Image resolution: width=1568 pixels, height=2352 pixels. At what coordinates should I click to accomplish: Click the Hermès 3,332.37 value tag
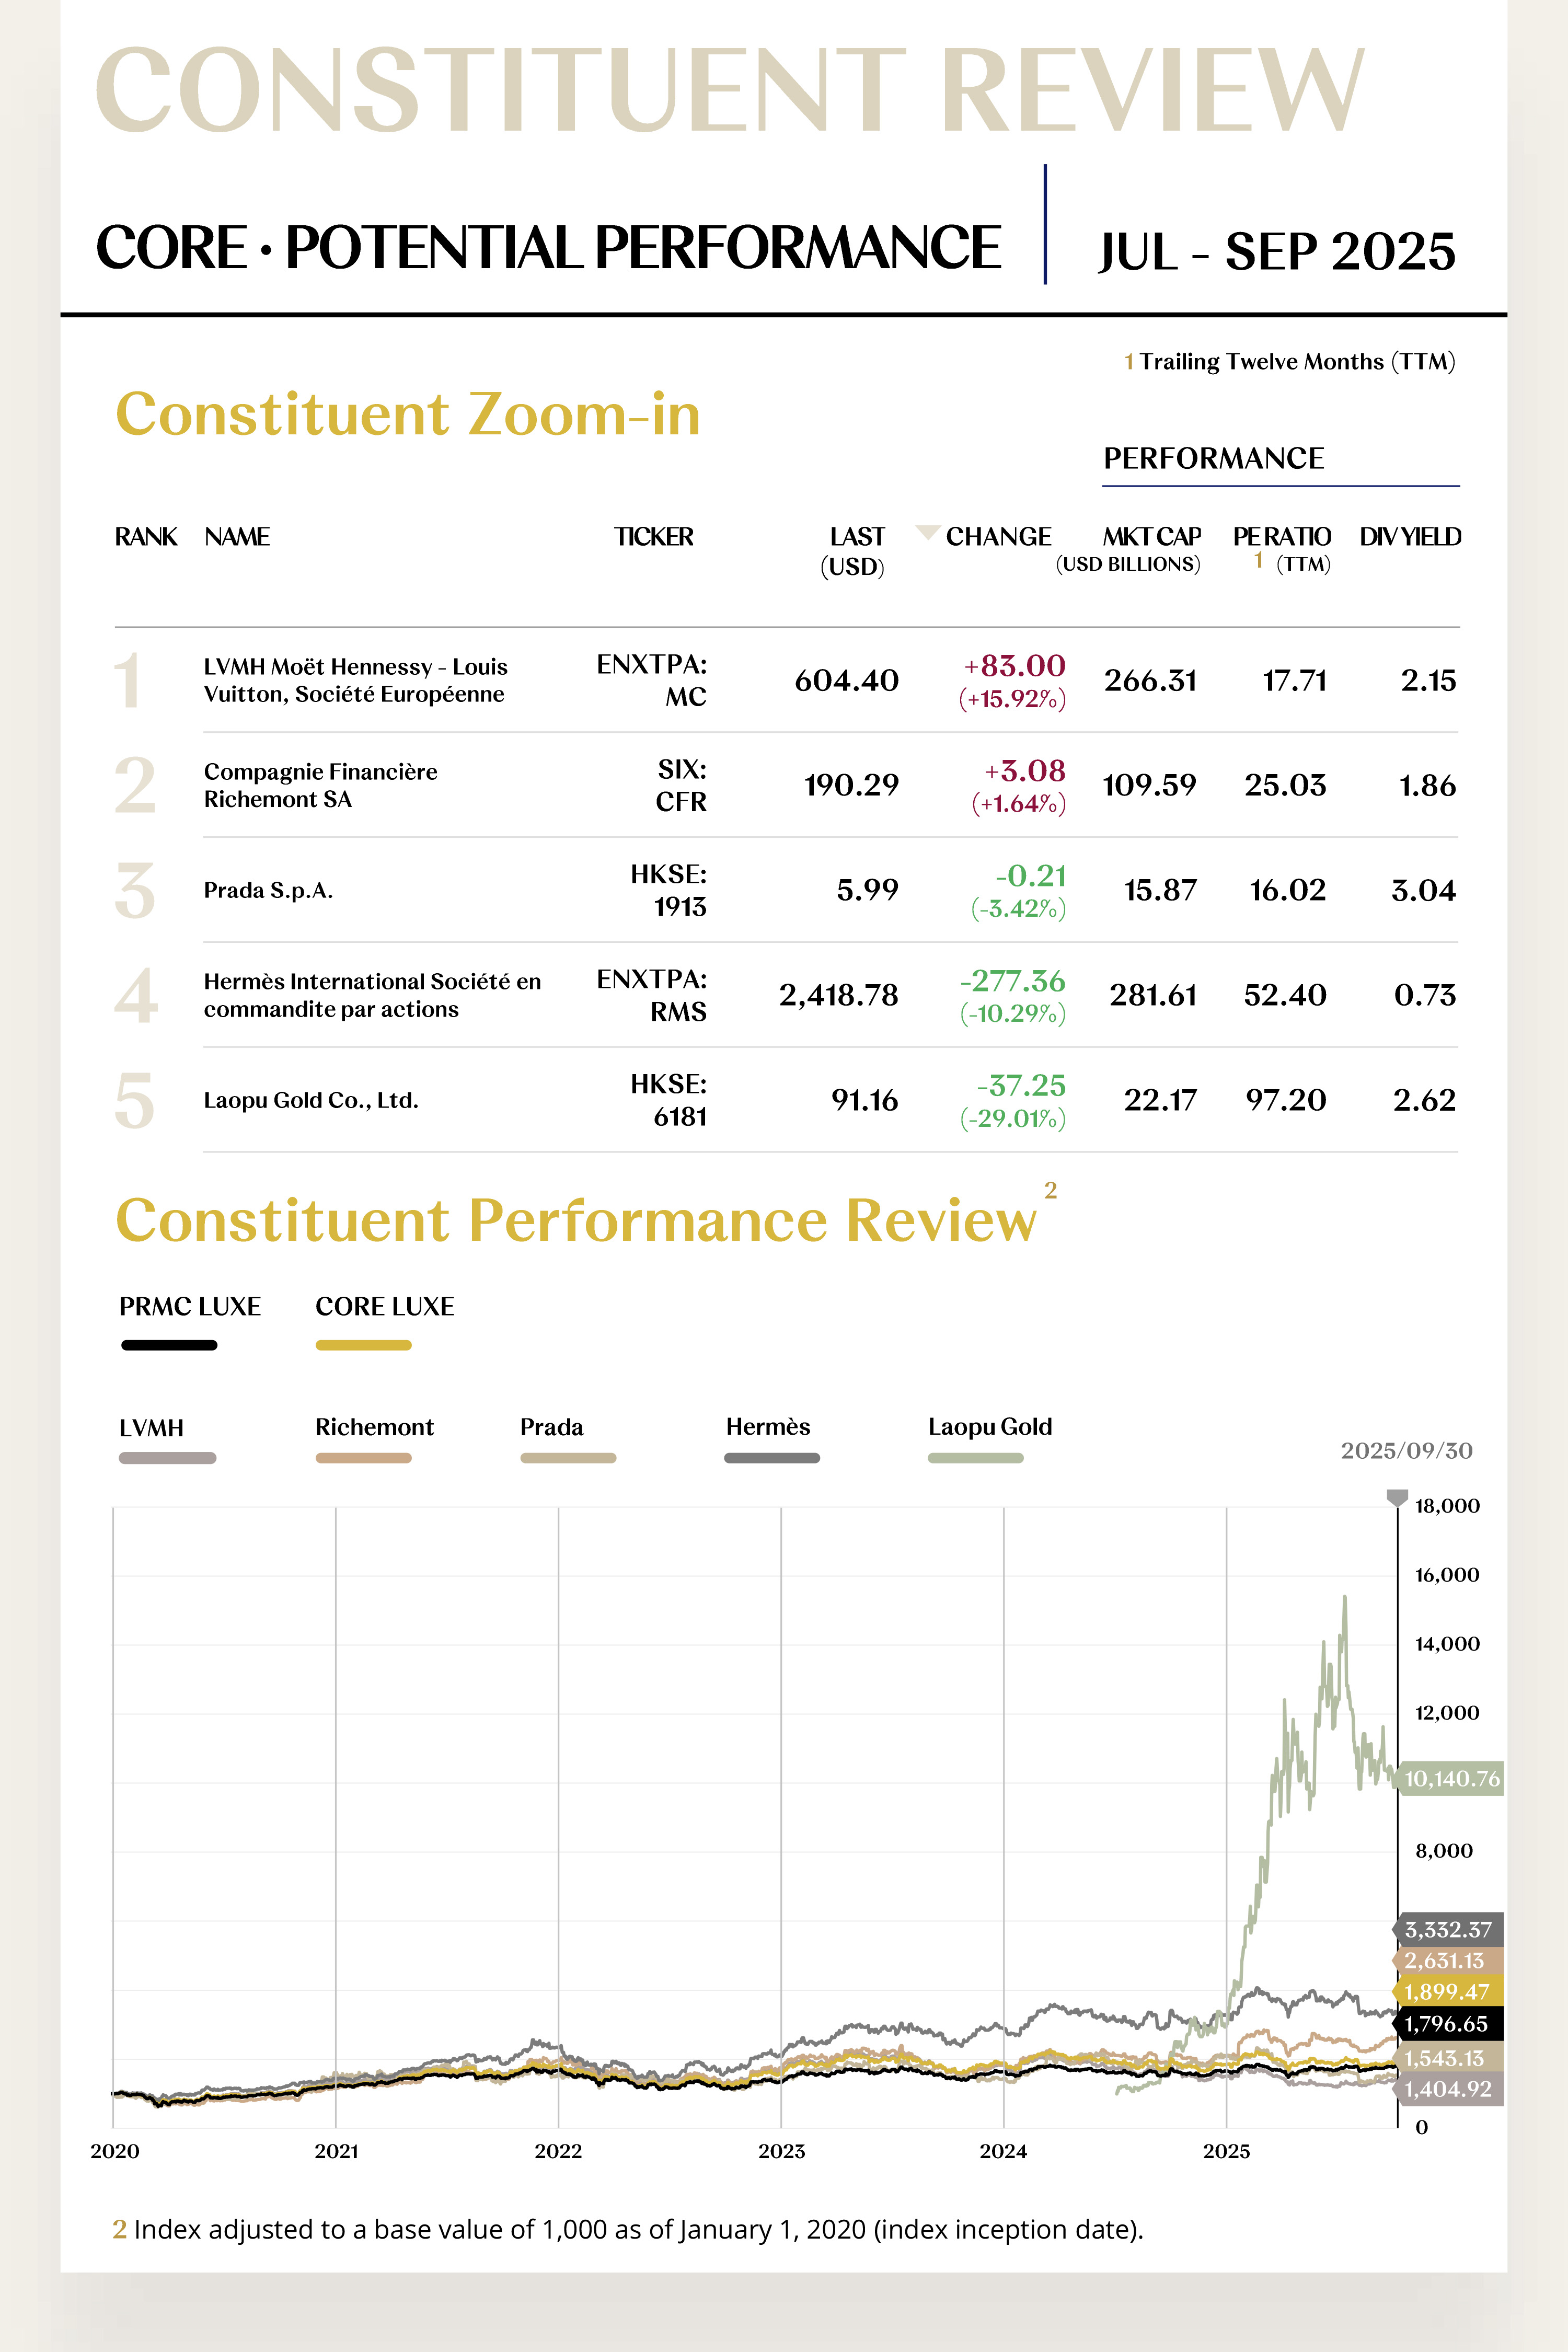tap(1448, 1930)
